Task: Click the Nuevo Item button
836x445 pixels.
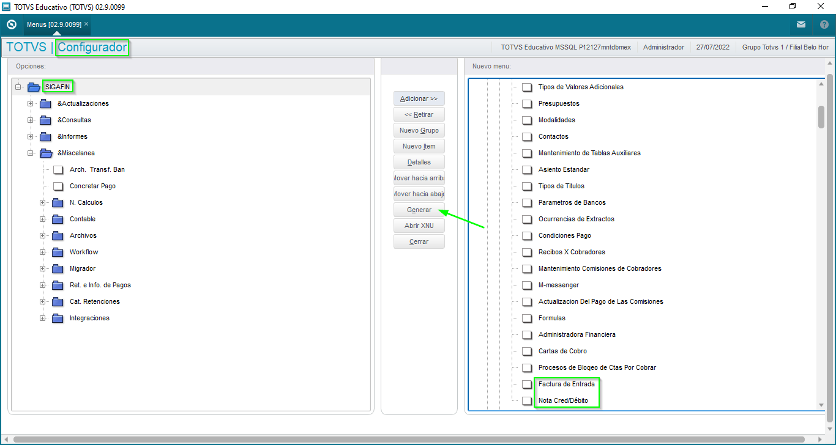Action: coord(419,146)
